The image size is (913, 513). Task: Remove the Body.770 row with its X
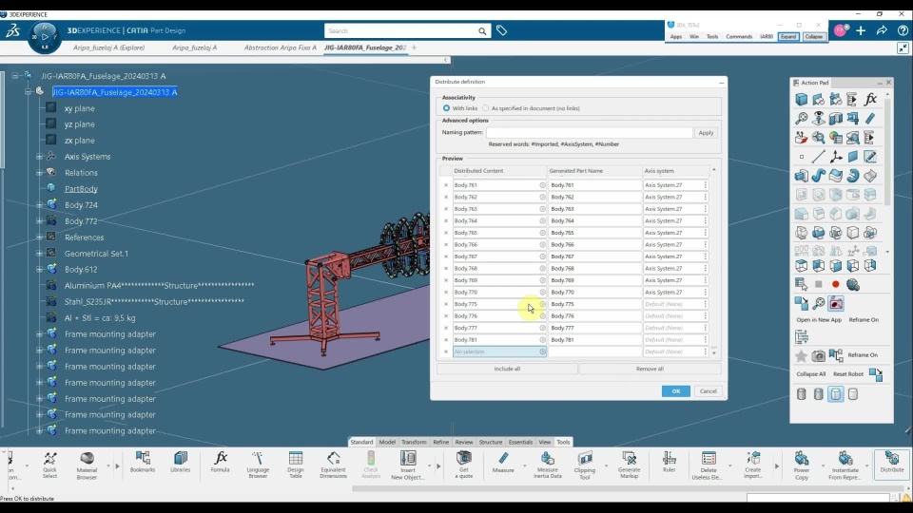click(446, 293)
